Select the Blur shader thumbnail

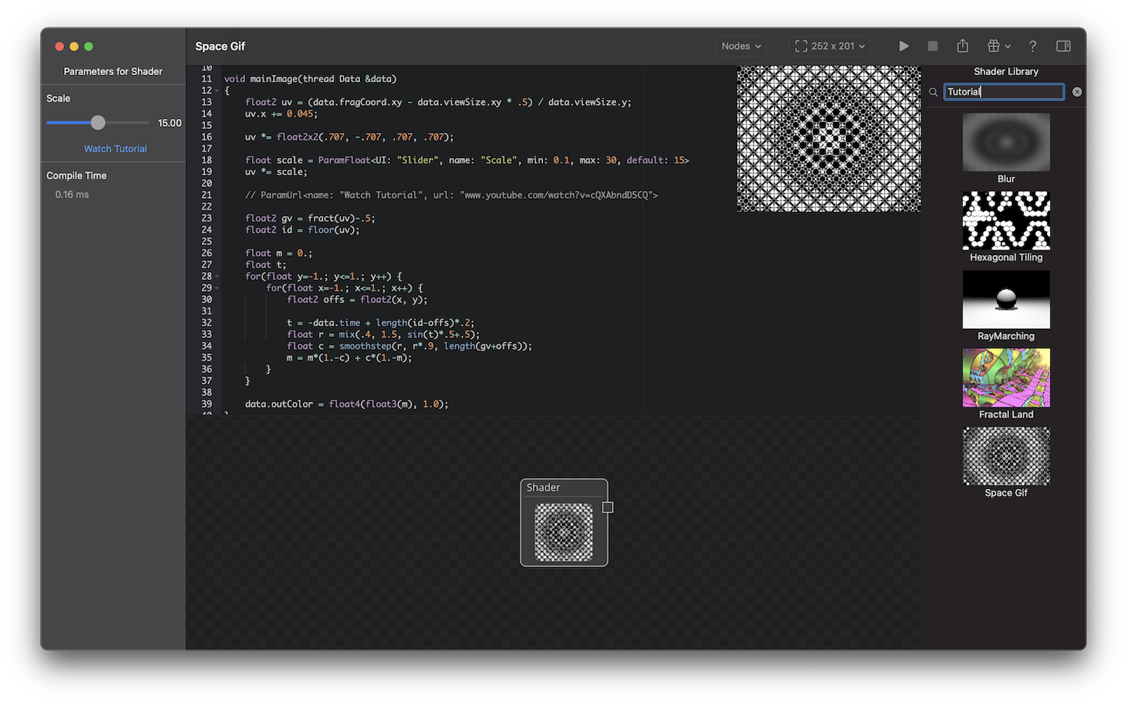tap(1006, 142)
